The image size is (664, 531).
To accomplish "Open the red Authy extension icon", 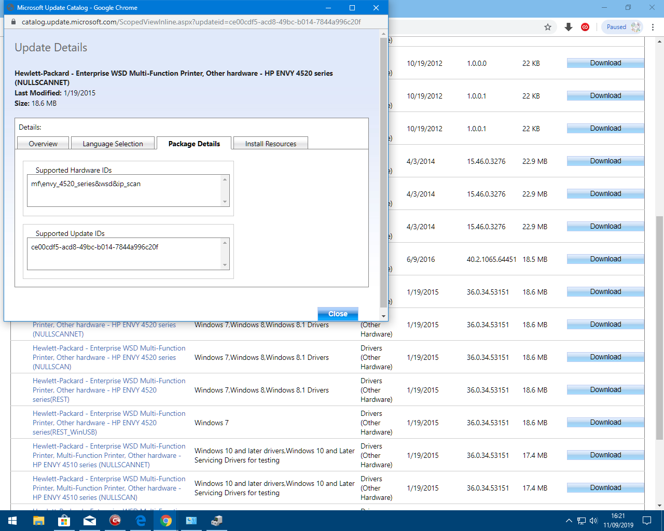I will 585,27.
